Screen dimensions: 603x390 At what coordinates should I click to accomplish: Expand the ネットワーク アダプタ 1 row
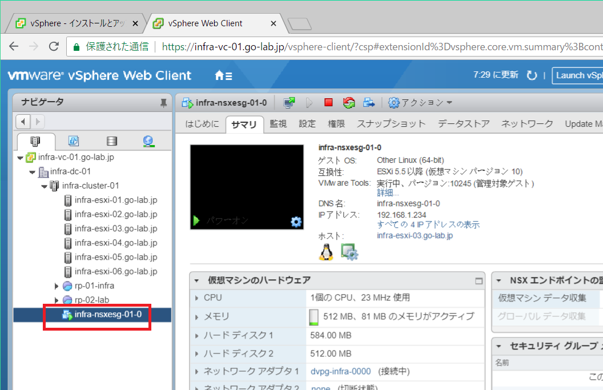(x=196, y=372)
